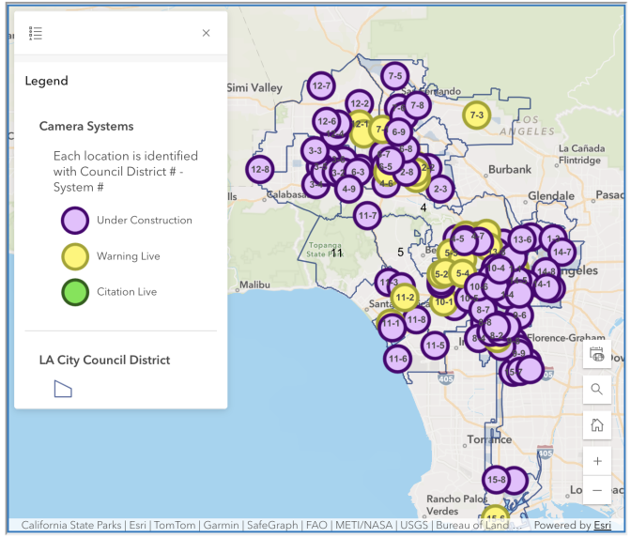
Task: Select camera marker 15-8
Action: point(496,480)
